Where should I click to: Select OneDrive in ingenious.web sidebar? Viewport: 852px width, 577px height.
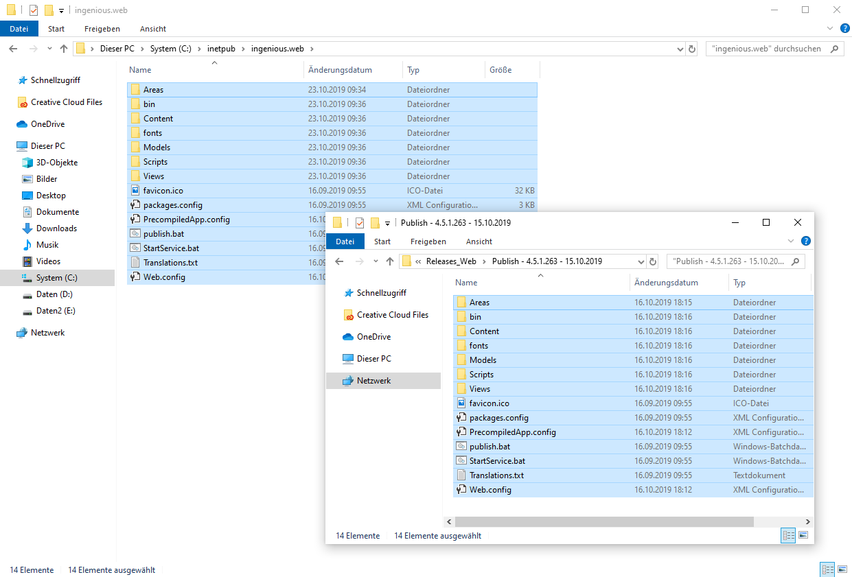click(47, 124)
